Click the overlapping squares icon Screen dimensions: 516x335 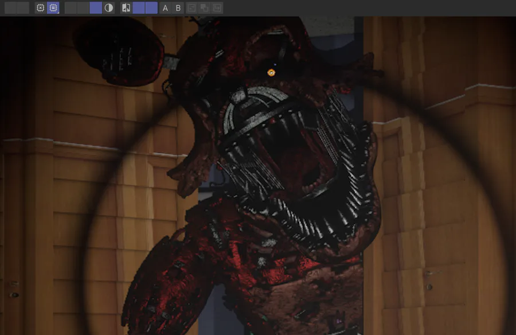204,8
